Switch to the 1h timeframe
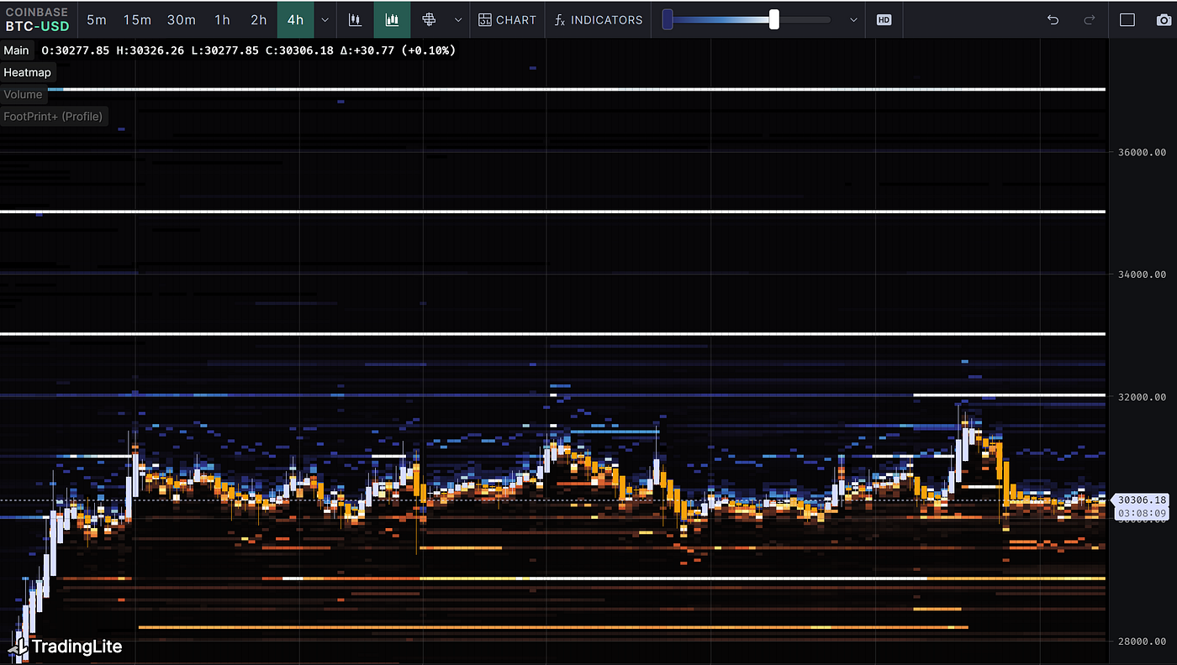Viewport: 1177px width, 665px height. [x=222, y=19]
